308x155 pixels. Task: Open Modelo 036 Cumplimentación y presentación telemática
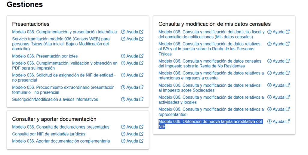click(x=64, y=32)
